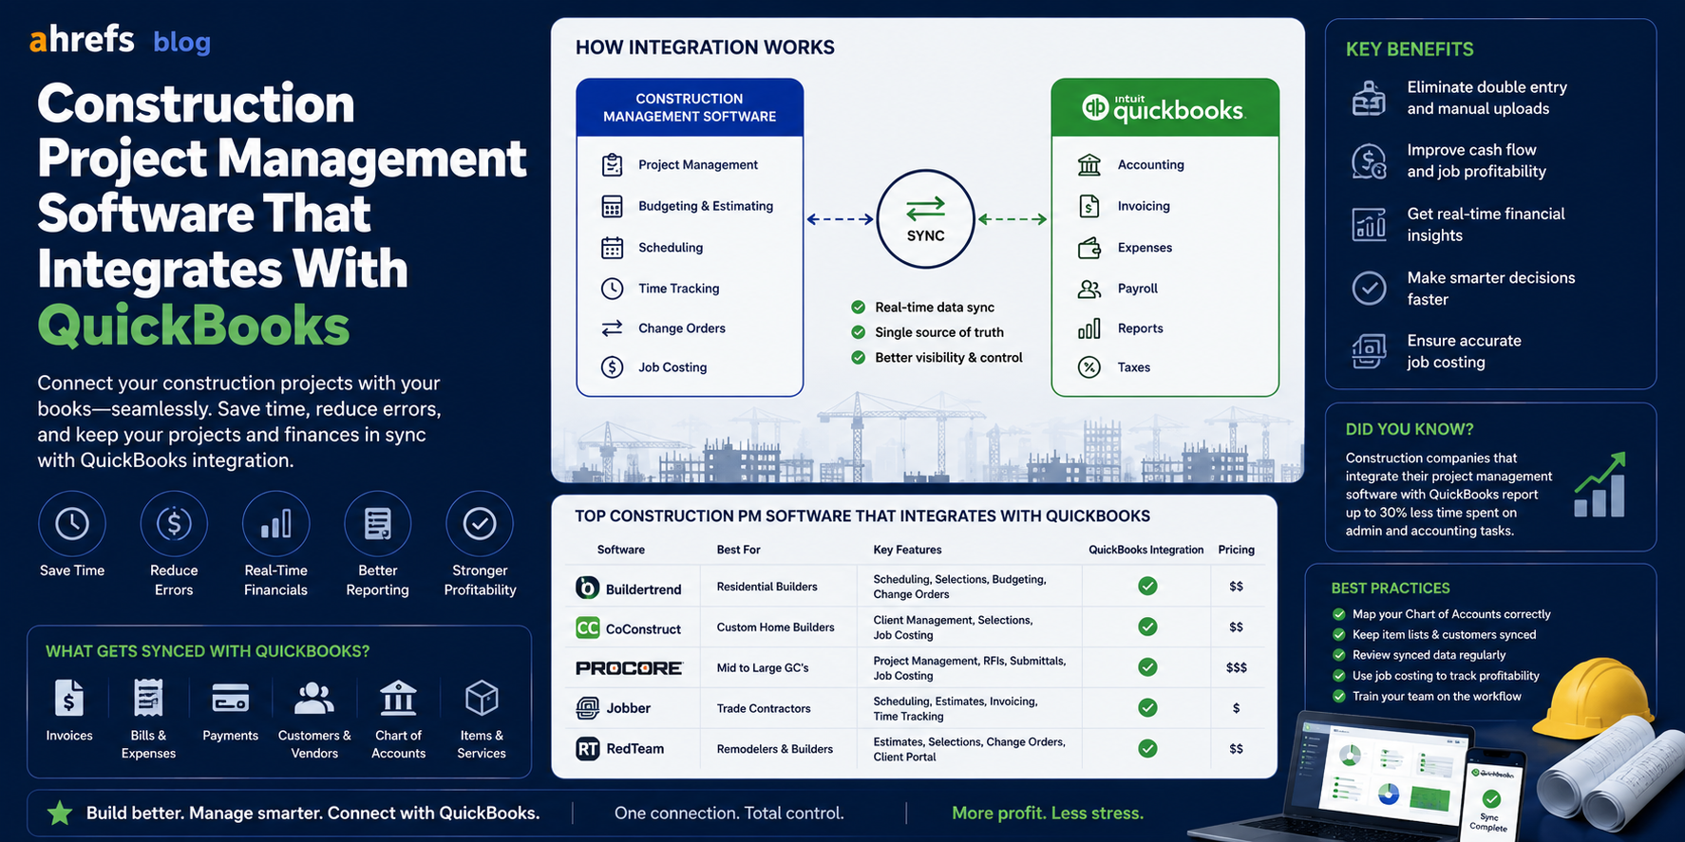Click the Budgeting & Estimating calculator icon

pos(613,207)
